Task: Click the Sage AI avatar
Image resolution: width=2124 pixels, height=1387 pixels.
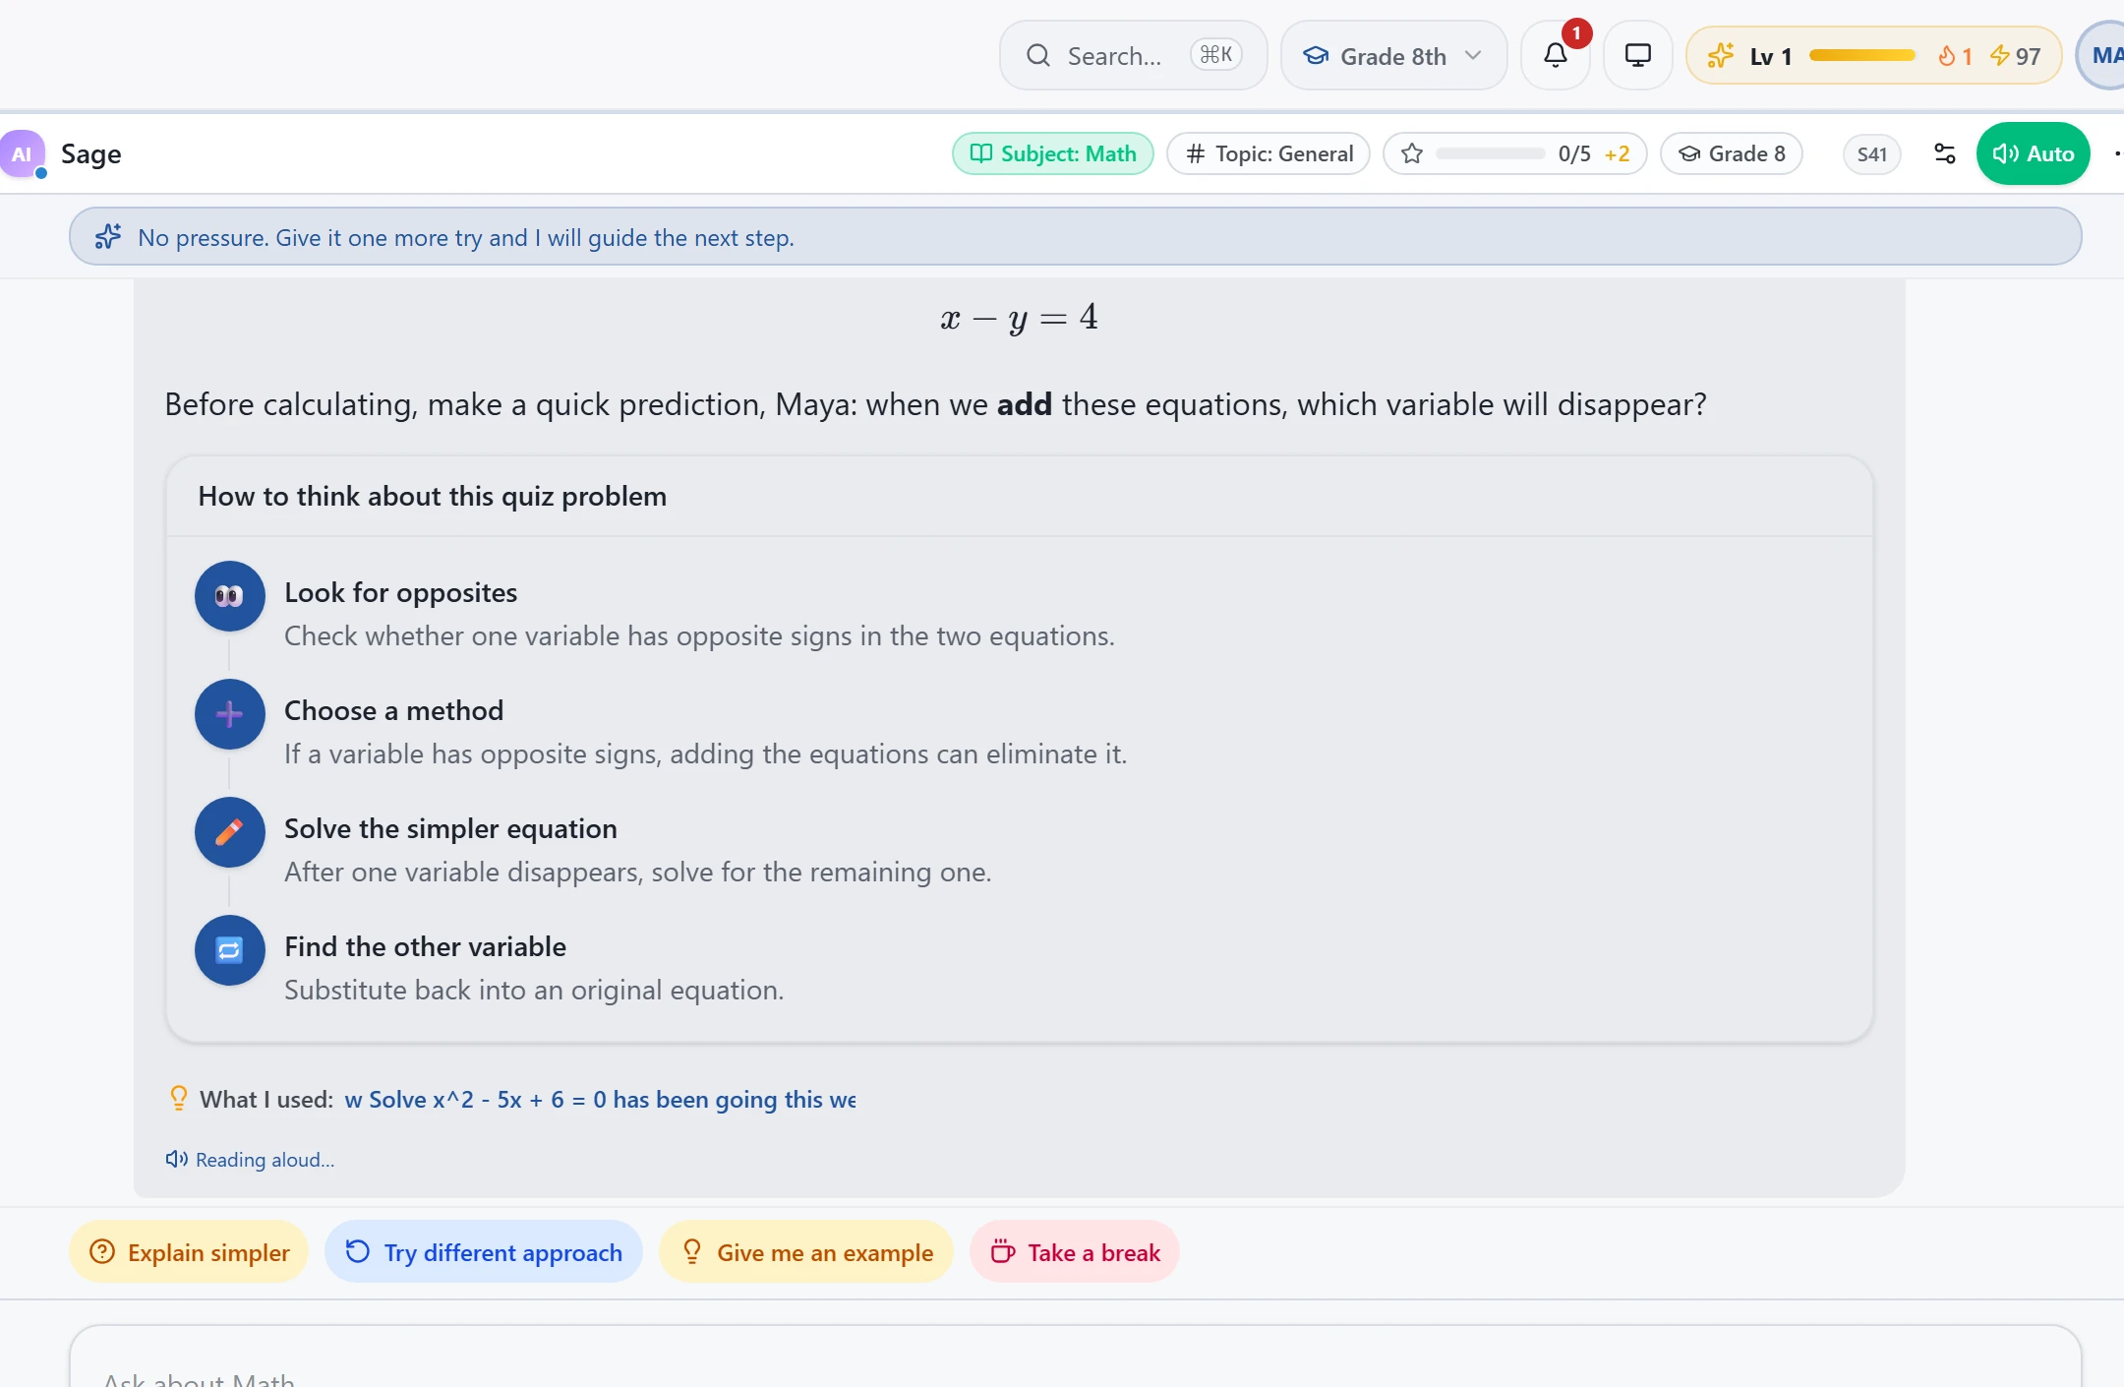Action: click(22, 153)
